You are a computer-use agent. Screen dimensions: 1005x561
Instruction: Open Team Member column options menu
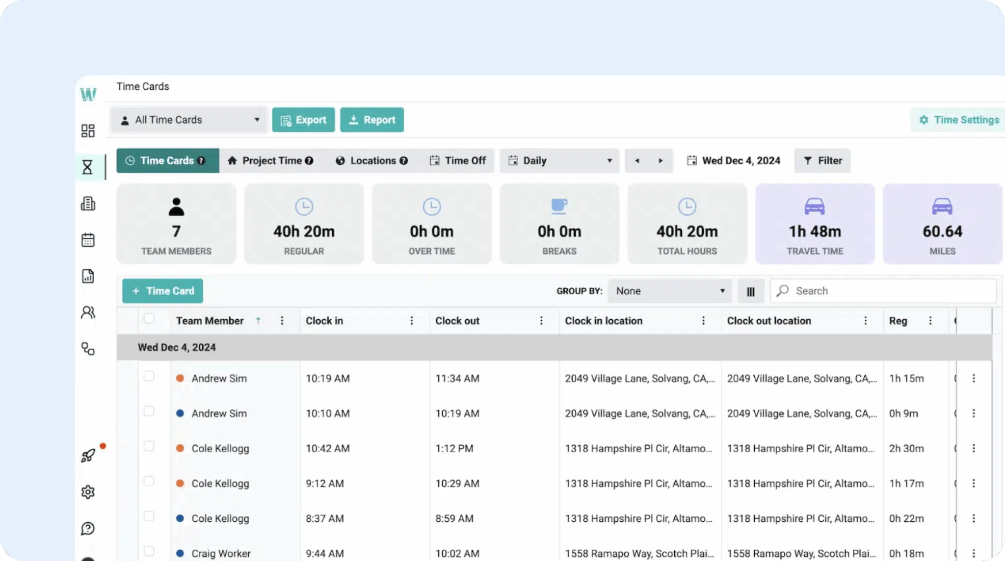tap(282, 321)
